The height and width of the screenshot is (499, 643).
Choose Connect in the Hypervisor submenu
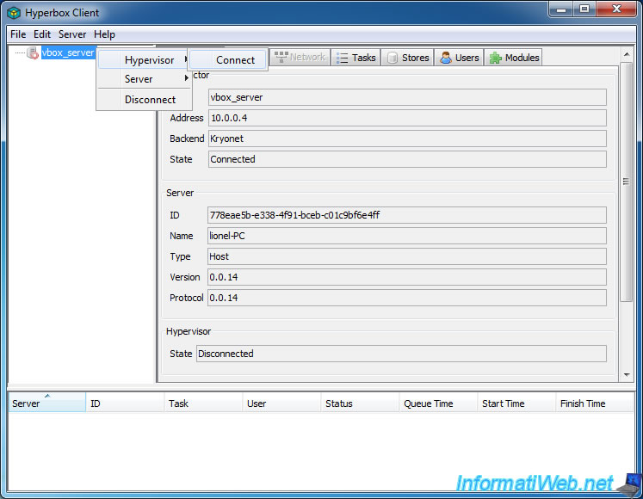pyautogui.click(x=235, y=60)
